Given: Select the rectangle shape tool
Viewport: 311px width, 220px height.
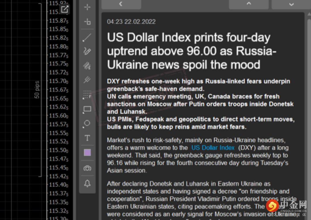Looking at the screenshot, I should tap(87, 109).
